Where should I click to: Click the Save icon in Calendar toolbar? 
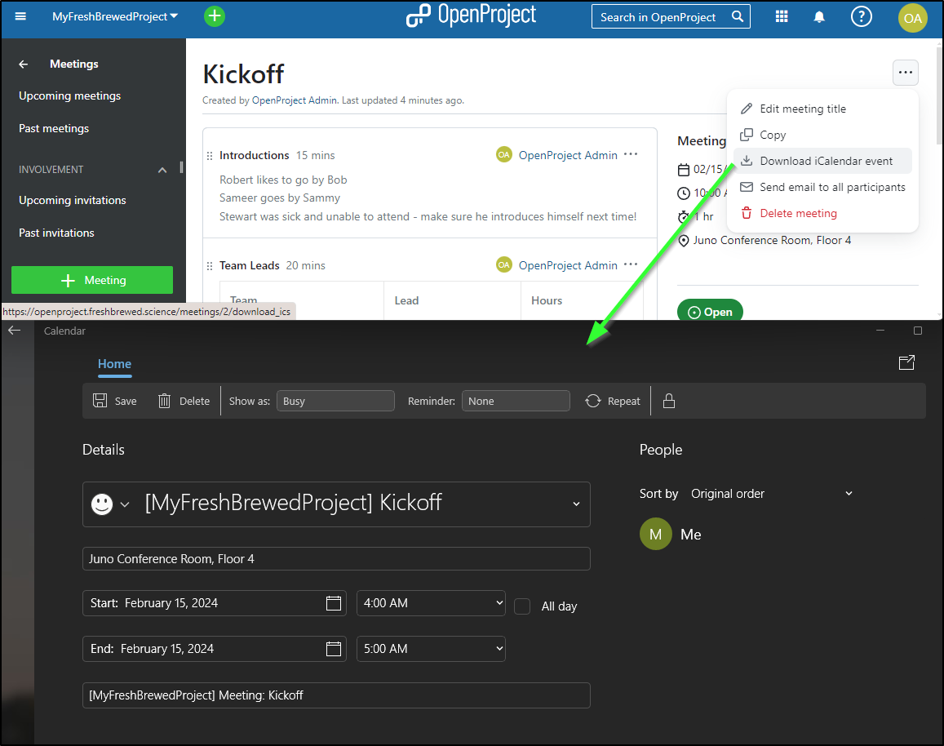point(100,401)
